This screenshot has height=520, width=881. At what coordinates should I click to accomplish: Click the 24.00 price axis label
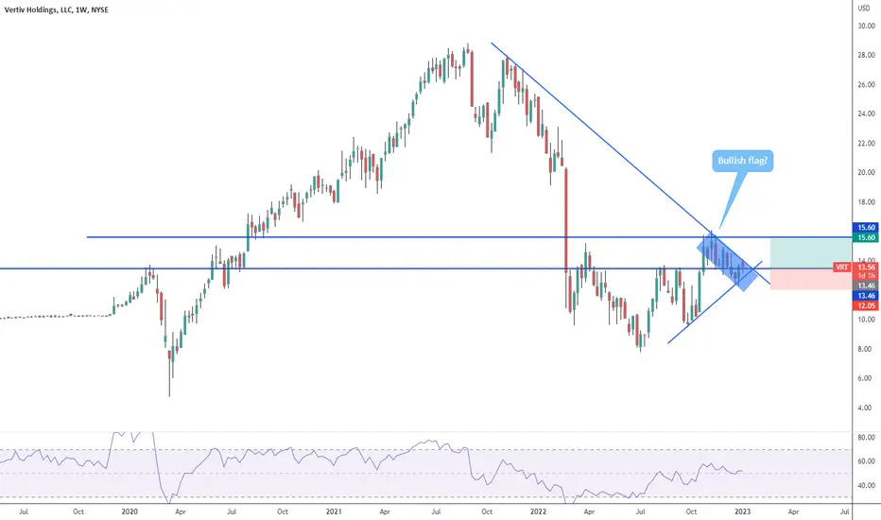866,113
